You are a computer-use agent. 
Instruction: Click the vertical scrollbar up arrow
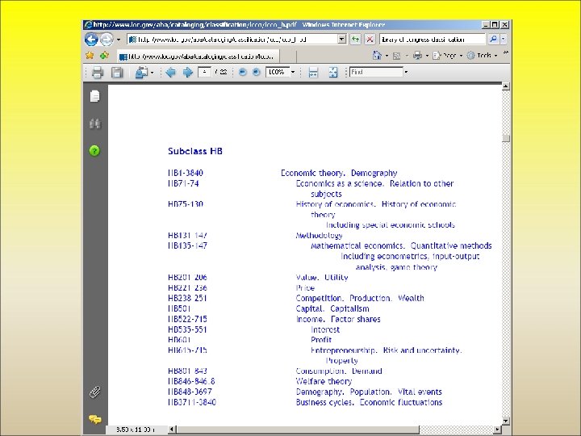click(x=506, y=86)
